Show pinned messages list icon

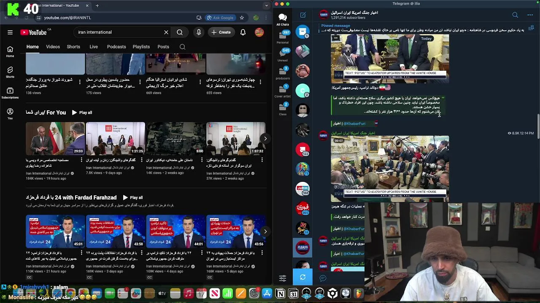pos(531,28)
